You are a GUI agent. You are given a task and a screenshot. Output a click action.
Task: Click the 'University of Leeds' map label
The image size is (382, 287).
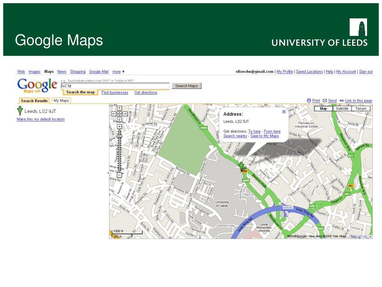(x=222, y=204)
